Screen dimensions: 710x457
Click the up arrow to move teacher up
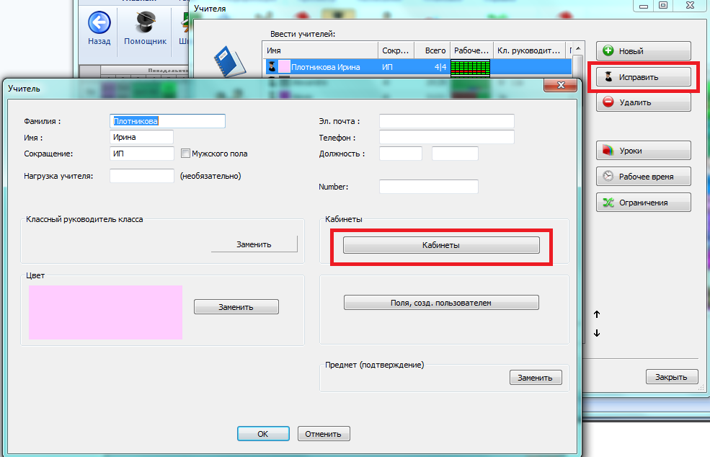point(597,314)
